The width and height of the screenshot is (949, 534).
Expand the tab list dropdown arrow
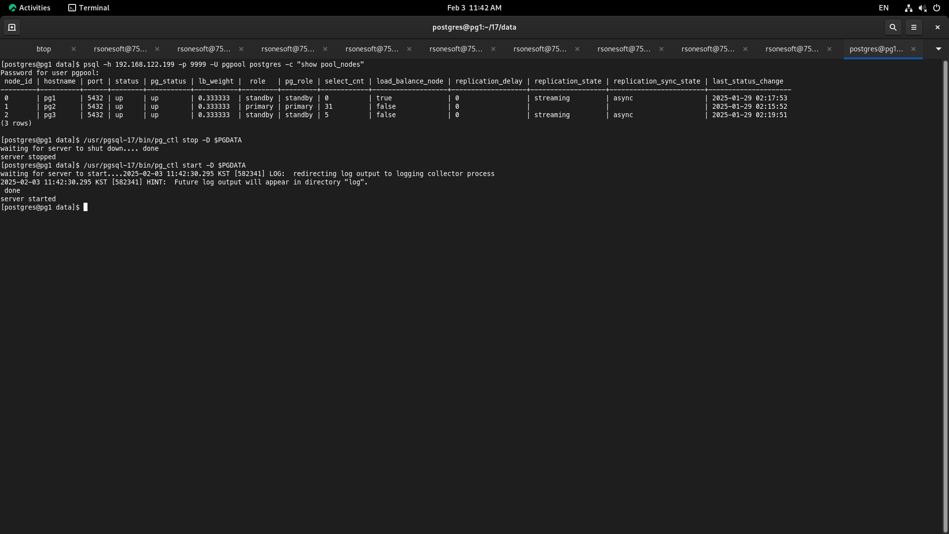tap(938, 49)
